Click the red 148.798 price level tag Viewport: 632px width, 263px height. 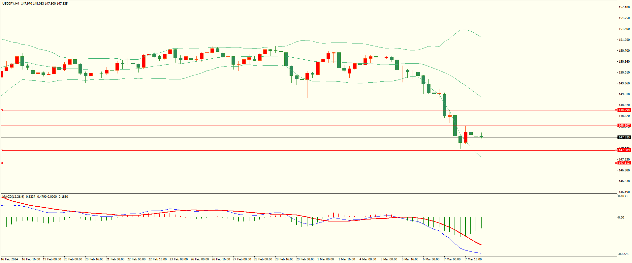(624, 110)
